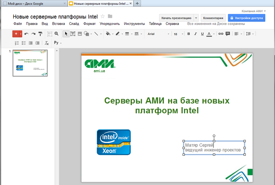Screen dimensions: 275x185
Task: Open the font size 18 dropdown
Action: click(x=178, y=34)
